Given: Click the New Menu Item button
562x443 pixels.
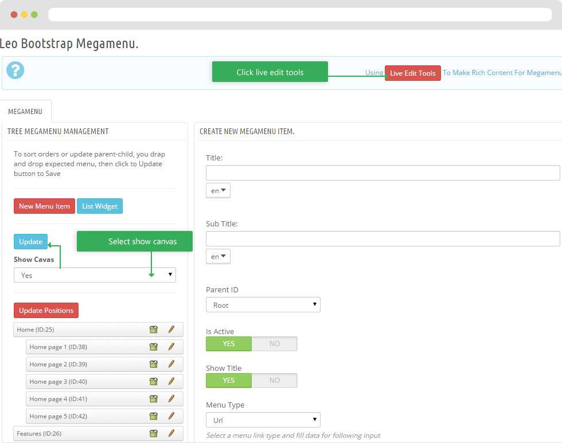Looking at the screenshot, I should coord(45,206).
